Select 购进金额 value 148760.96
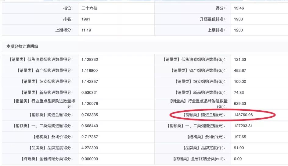 coord(243,115)
